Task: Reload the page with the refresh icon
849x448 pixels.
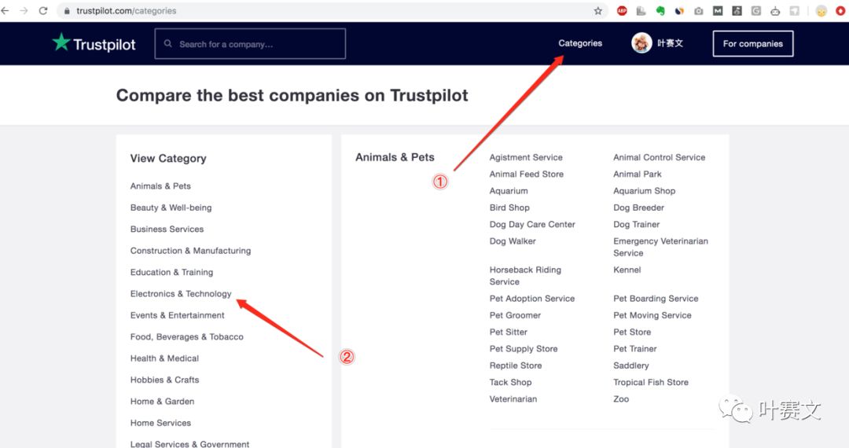Action: (42, 11)
